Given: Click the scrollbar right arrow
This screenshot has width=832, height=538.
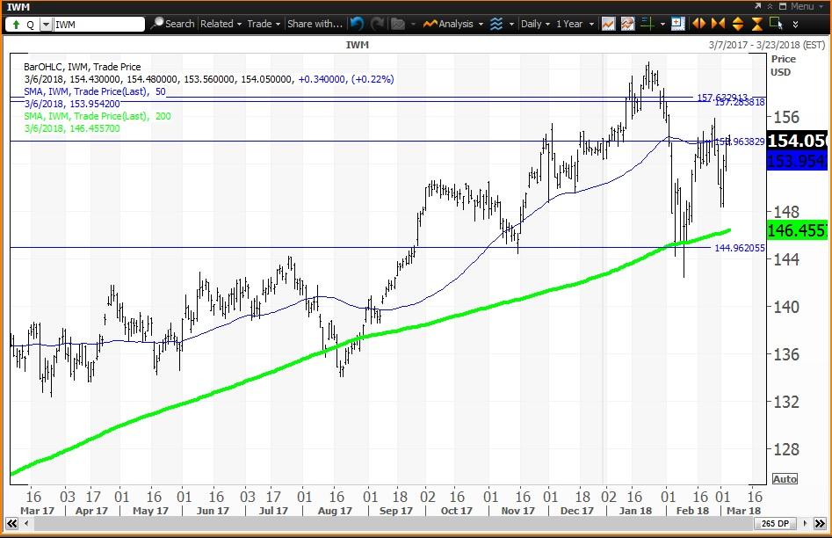Looking at the screenshot, I should point(805,524).
